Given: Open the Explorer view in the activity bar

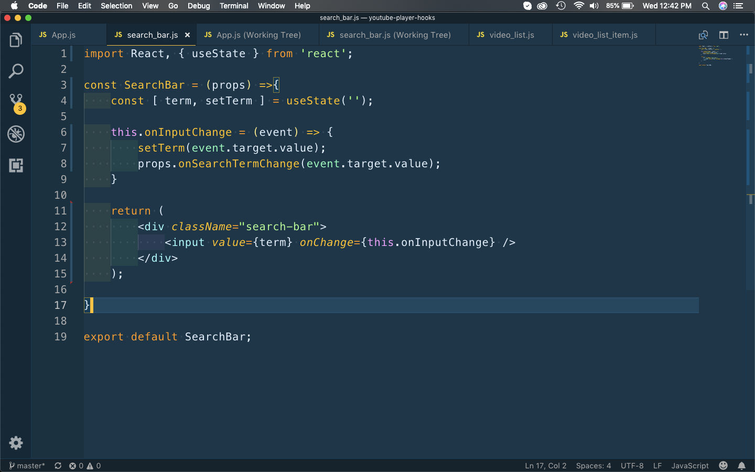Looking at the screenshot, I should (16, 40).
